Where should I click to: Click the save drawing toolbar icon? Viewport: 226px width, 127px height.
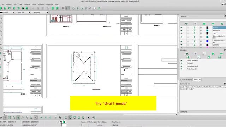coord(14,8)
